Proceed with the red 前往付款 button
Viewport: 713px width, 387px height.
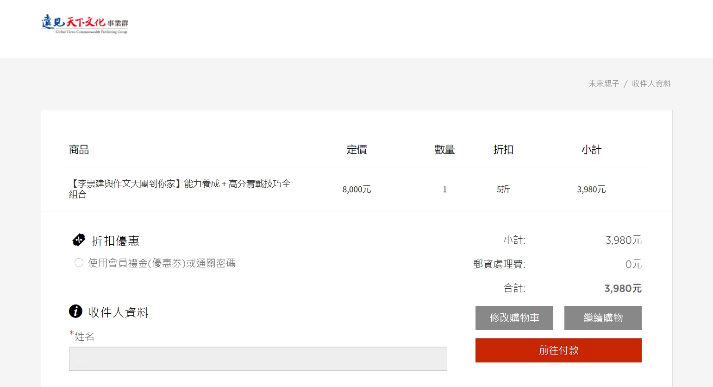pos(558,350)
